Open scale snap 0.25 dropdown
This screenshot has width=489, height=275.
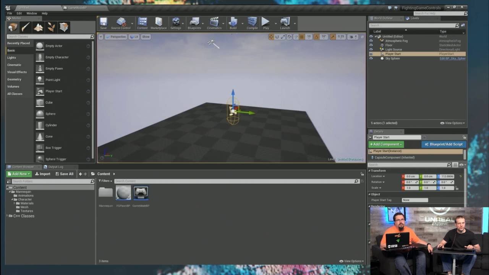(x=341, y=37)
